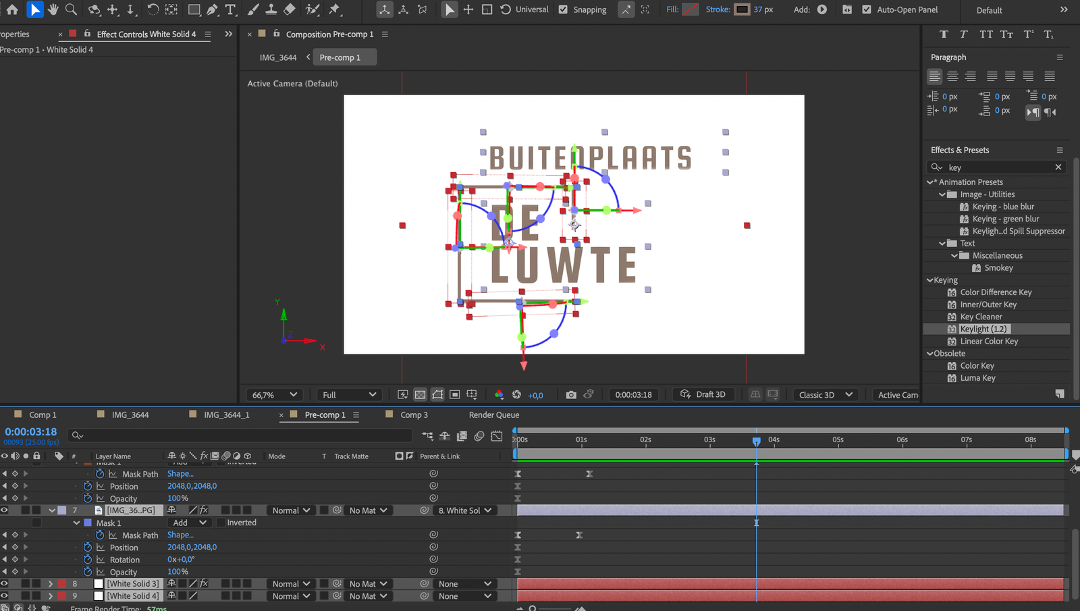Click the Stroke color swatch
This screenshot has height=611, width=1080.
(x=742, y=9)
